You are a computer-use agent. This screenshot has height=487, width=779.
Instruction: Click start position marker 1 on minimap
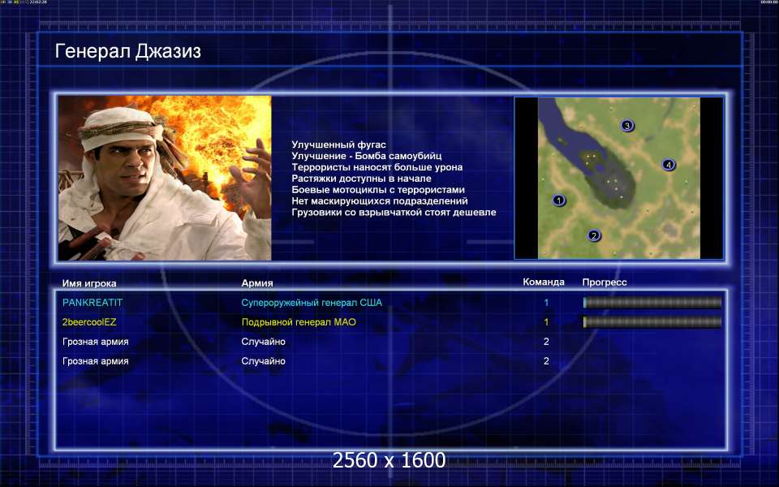[559, 200]
